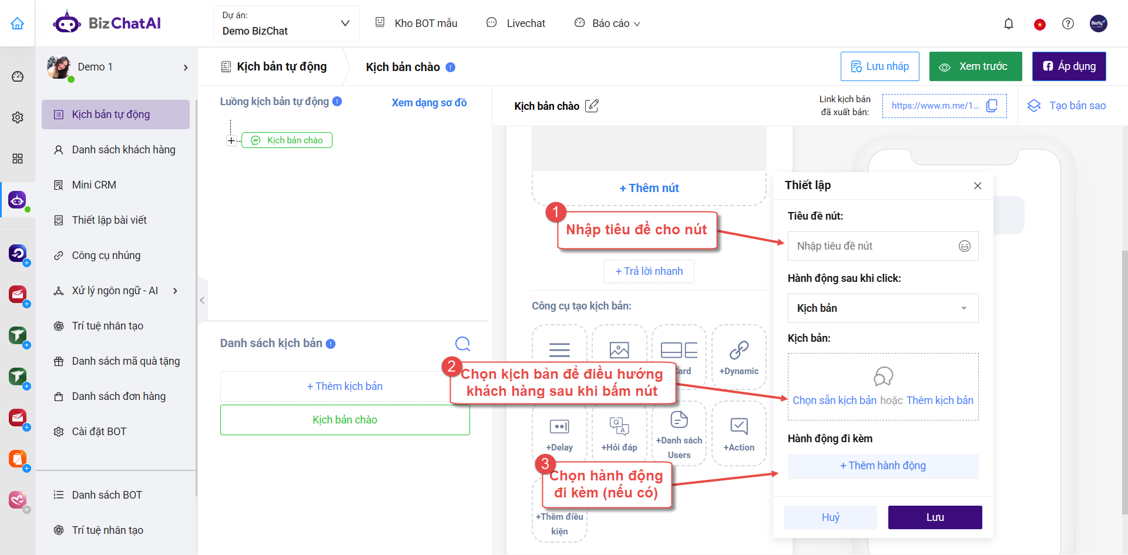Open the help question mark icon

pyautogui.click(x=1068, y=23)
